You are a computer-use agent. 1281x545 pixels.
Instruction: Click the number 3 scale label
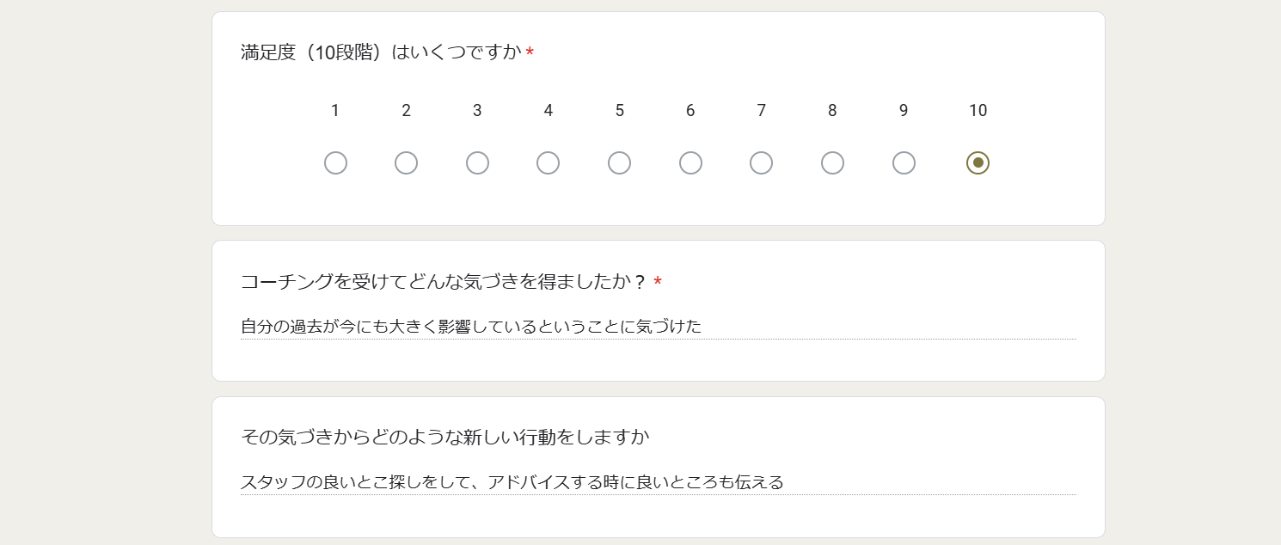tap(477, 111)
